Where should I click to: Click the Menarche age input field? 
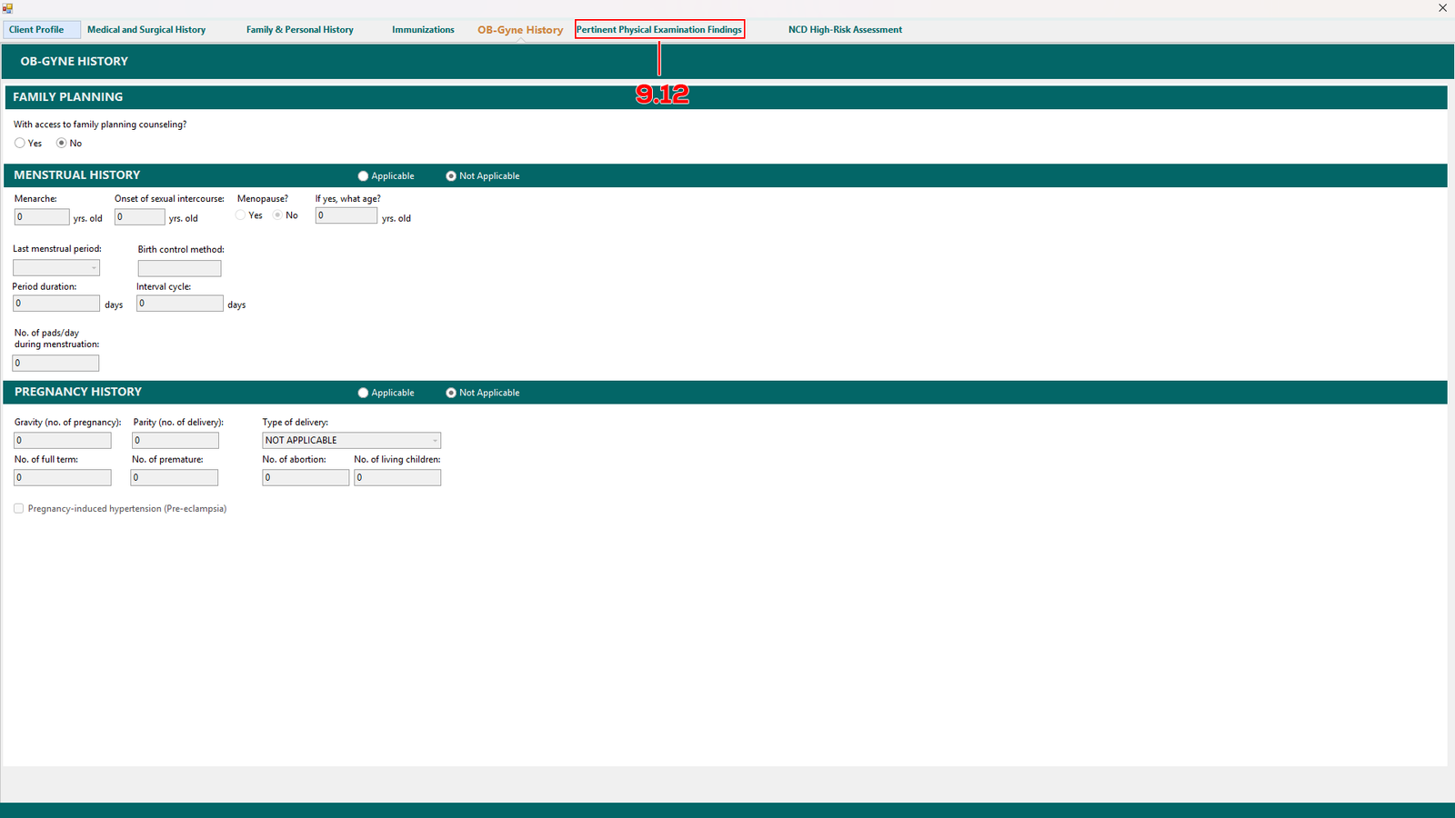42,217
